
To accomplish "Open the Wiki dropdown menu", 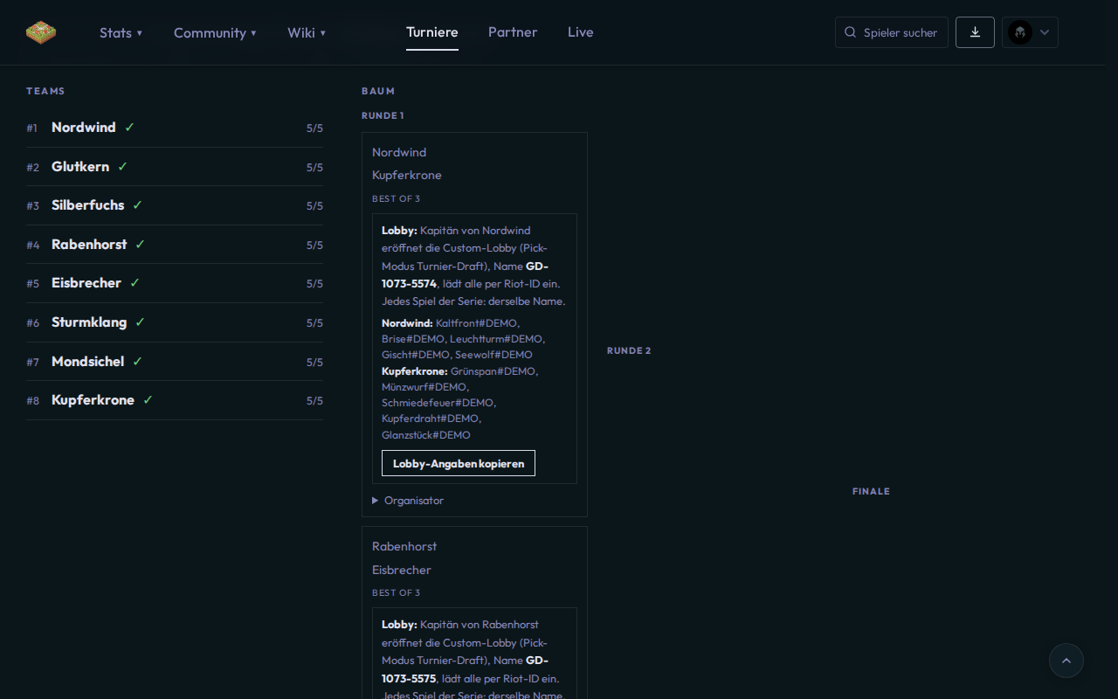I will point(307,32).
